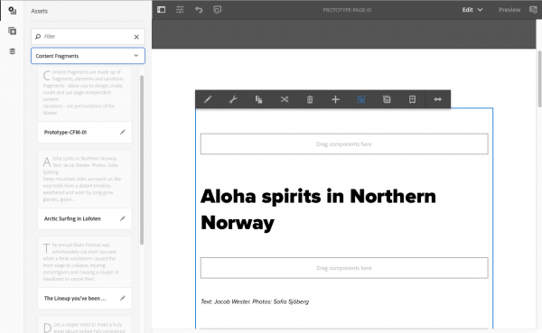
Task: Open Configure wrench in component toolbar
Action: pyautogui.click(x=233, y=99)
